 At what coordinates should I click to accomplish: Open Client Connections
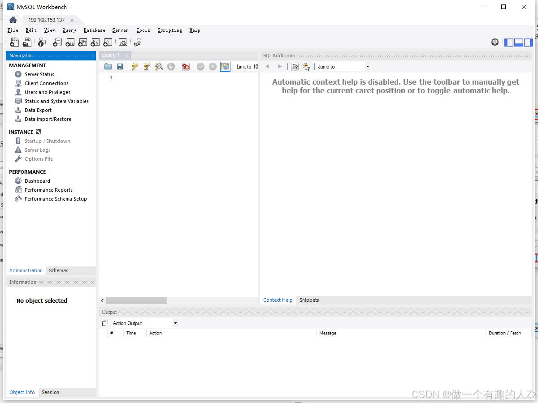tap(47, 83)
